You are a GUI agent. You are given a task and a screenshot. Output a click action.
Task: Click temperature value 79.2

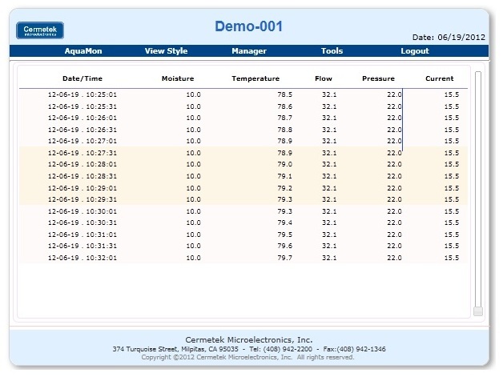pyautogui.click(x=285, y=189)
